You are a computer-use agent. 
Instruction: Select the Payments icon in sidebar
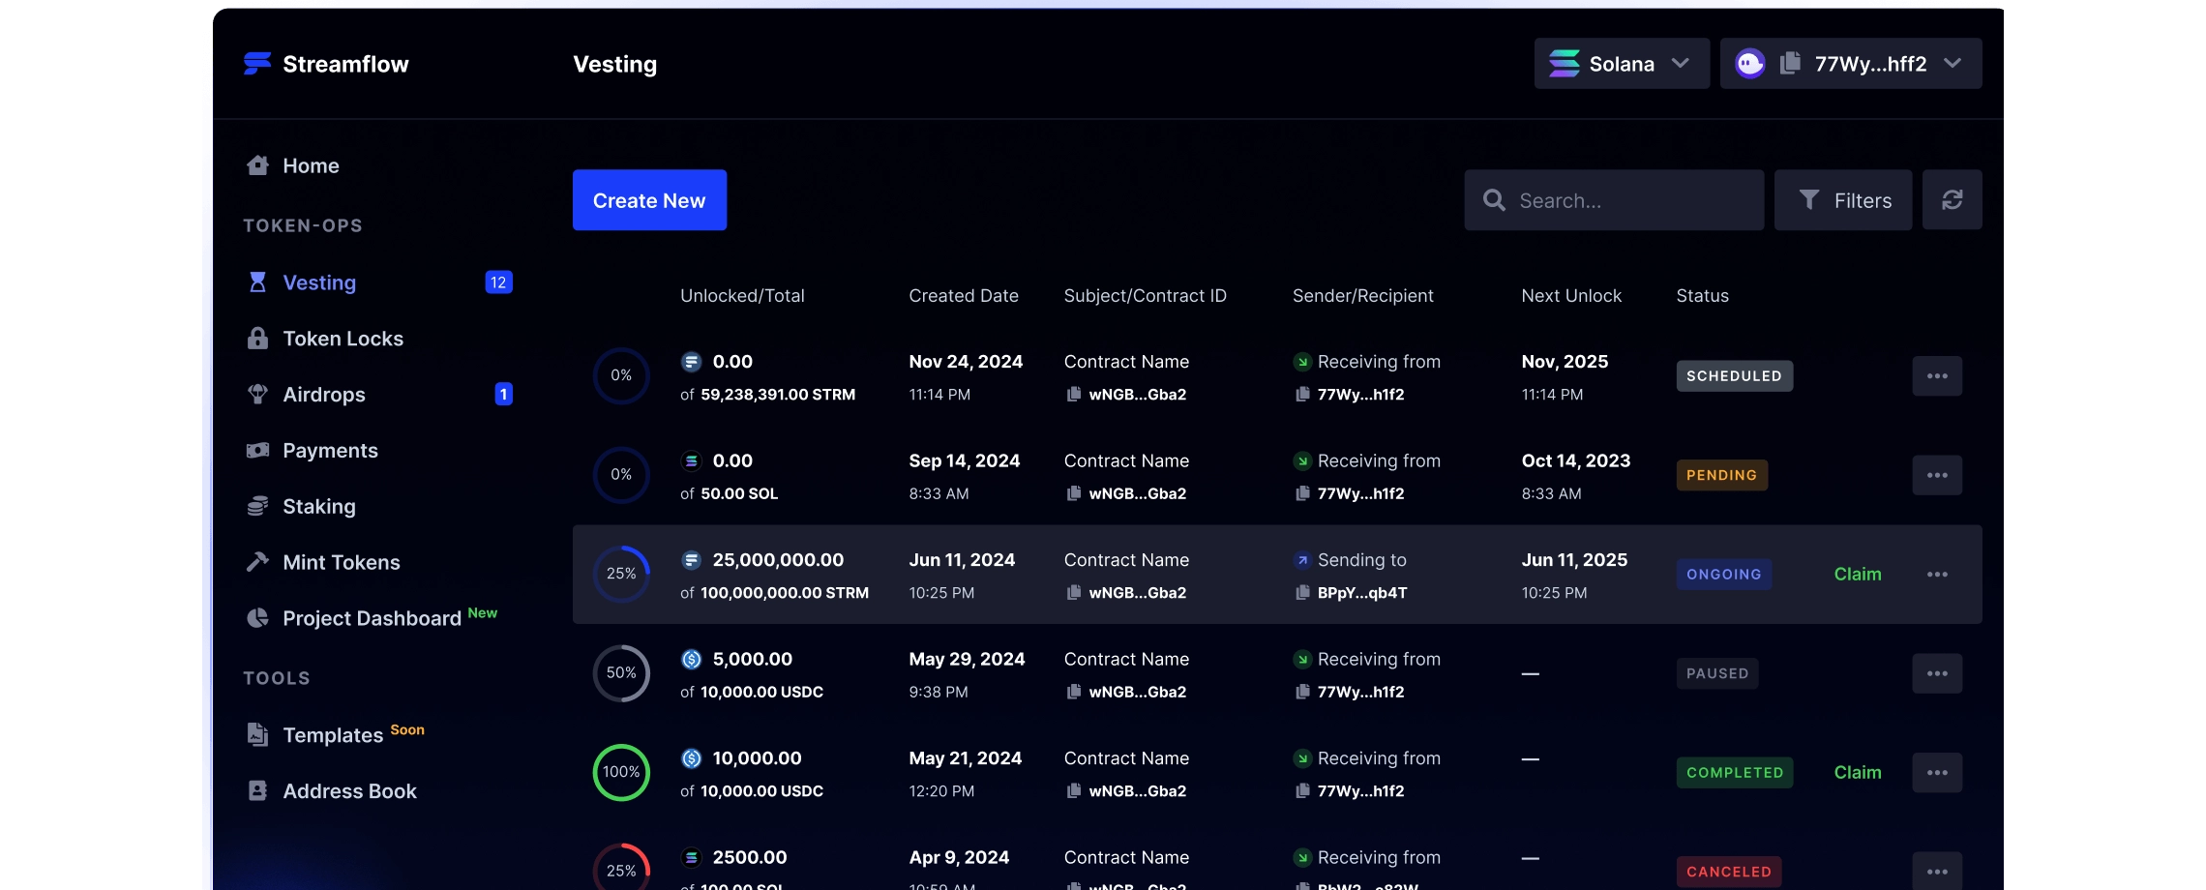(257, 450)
